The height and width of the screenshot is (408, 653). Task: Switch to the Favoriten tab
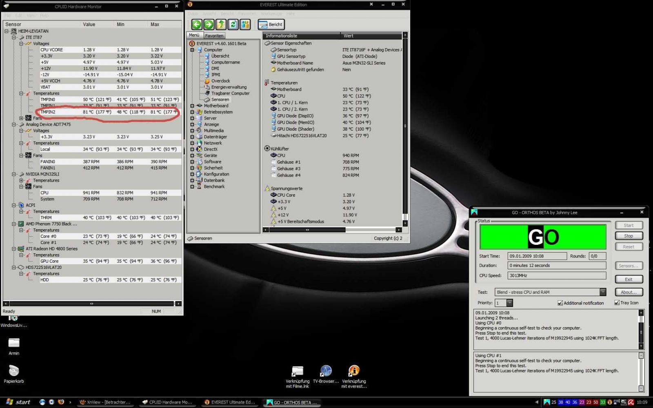point(214,35)
